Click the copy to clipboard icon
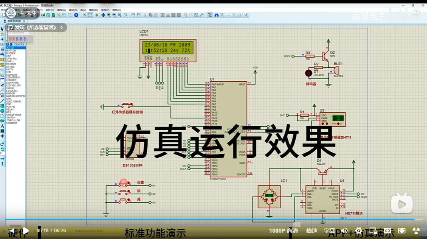427x239 pixels. pyautogui.click(x=150, y=15)
